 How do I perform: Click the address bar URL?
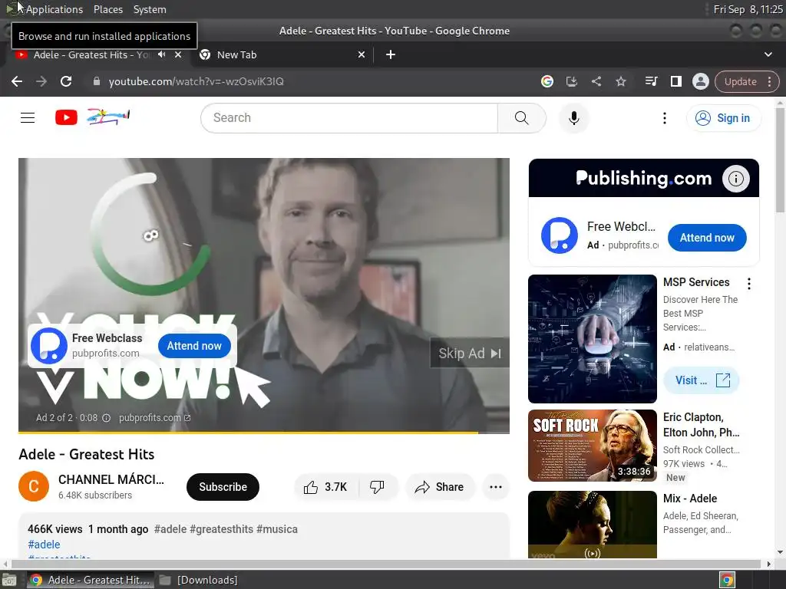coord(196,81)
